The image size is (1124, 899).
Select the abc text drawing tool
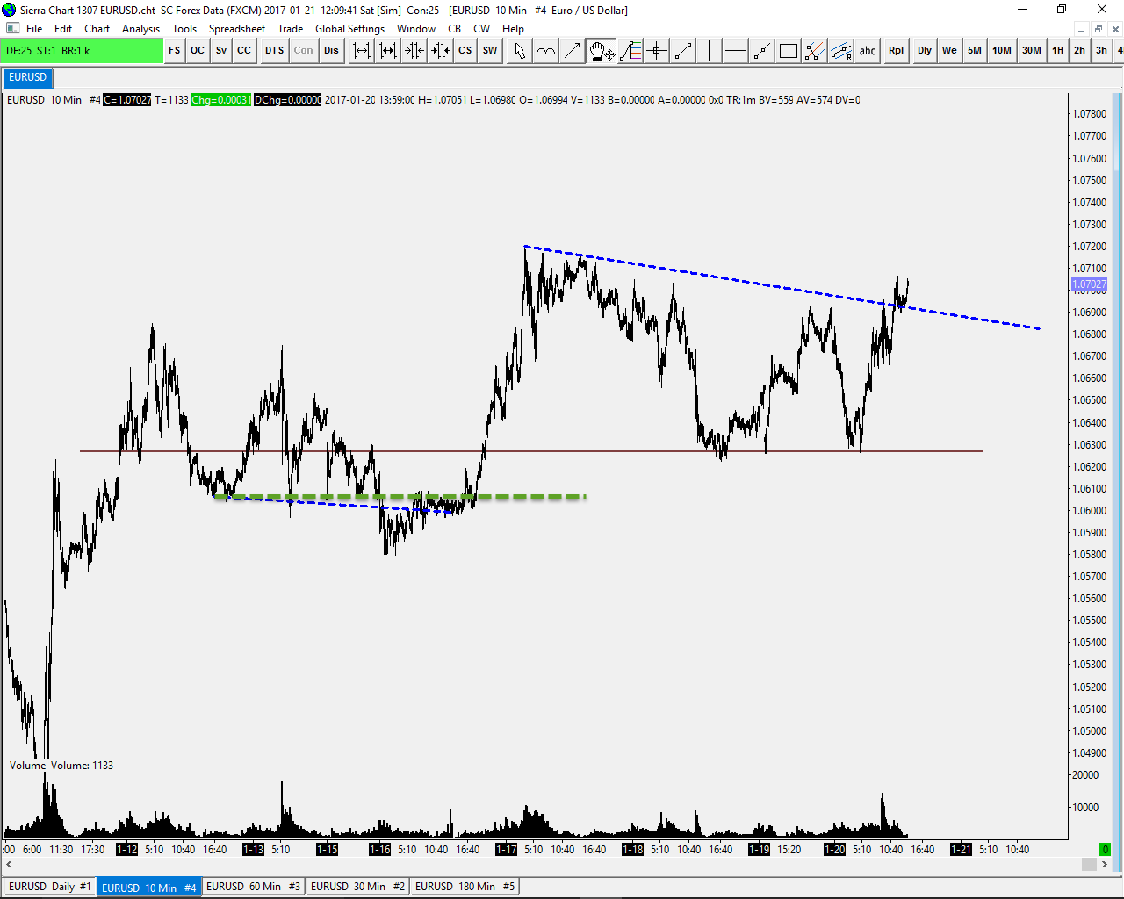[x=868, y=51]
